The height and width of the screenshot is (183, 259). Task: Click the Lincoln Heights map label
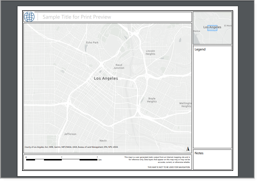tap(150, 52)
